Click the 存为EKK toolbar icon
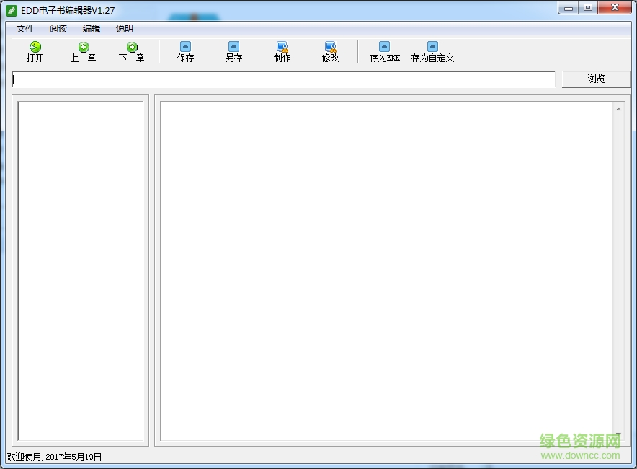 pos(384,52)
